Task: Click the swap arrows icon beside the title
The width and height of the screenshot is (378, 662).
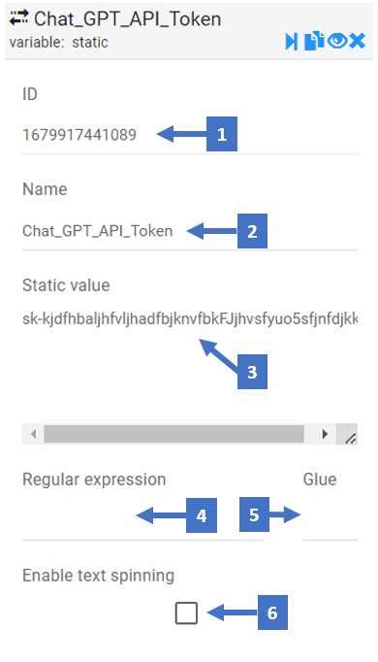Action: [x=19, y=17]
